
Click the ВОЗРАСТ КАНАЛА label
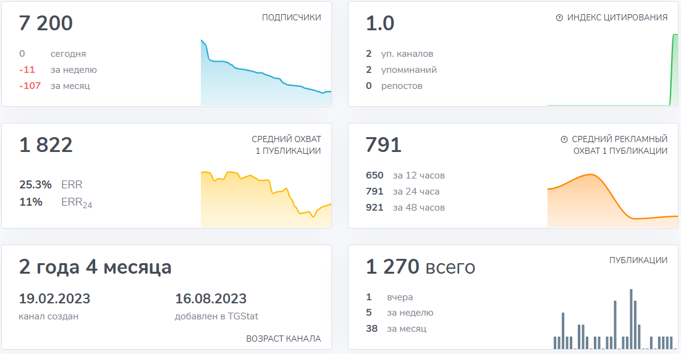[x=283, y=339]
